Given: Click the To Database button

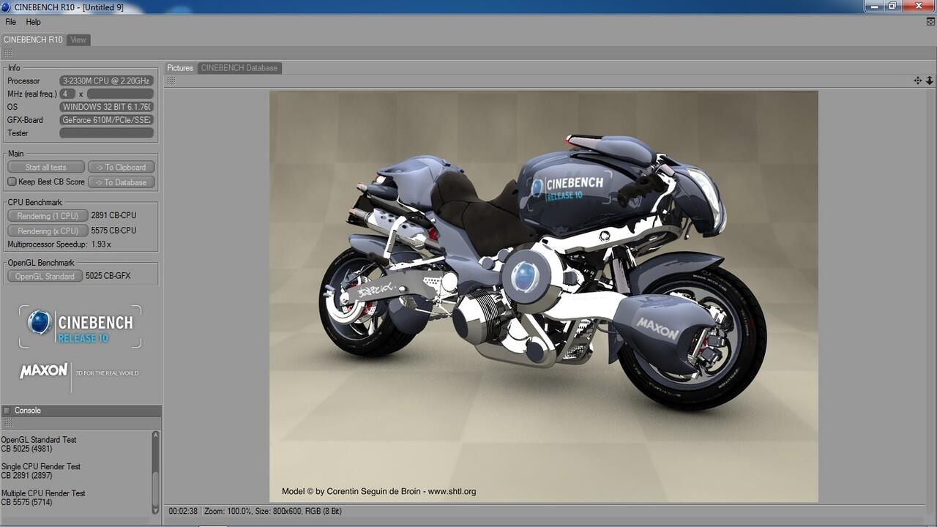Looking at the screenshot, I should point(122,182).
